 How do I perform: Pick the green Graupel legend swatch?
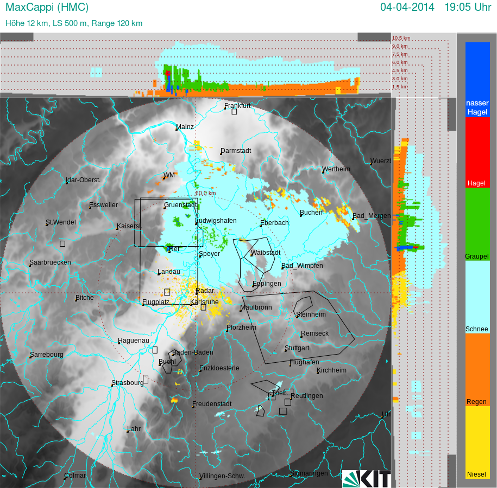click(x=477, y=223)
